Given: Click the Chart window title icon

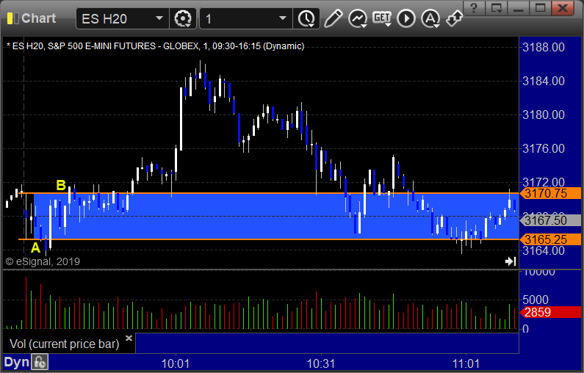Looking at the screenshot, I should (x=13, y=18).
